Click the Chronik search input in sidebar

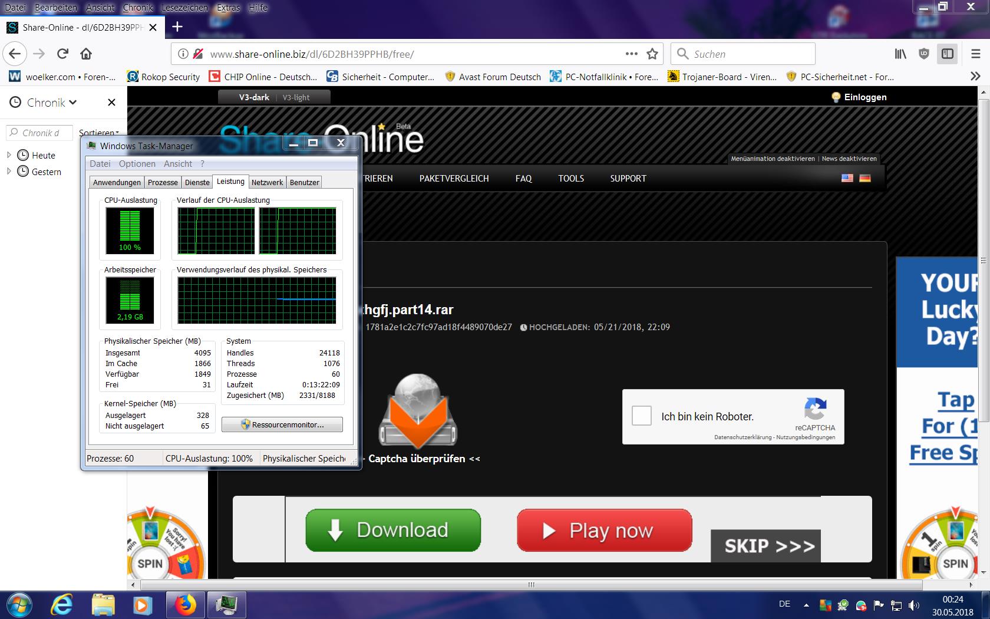tap(39, 133)
